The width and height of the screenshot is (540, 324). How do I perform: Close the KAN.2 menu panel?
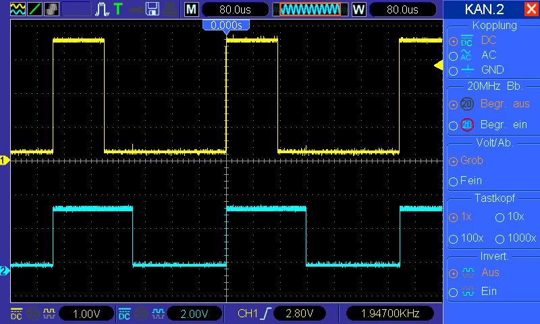[x=531, y=9]
